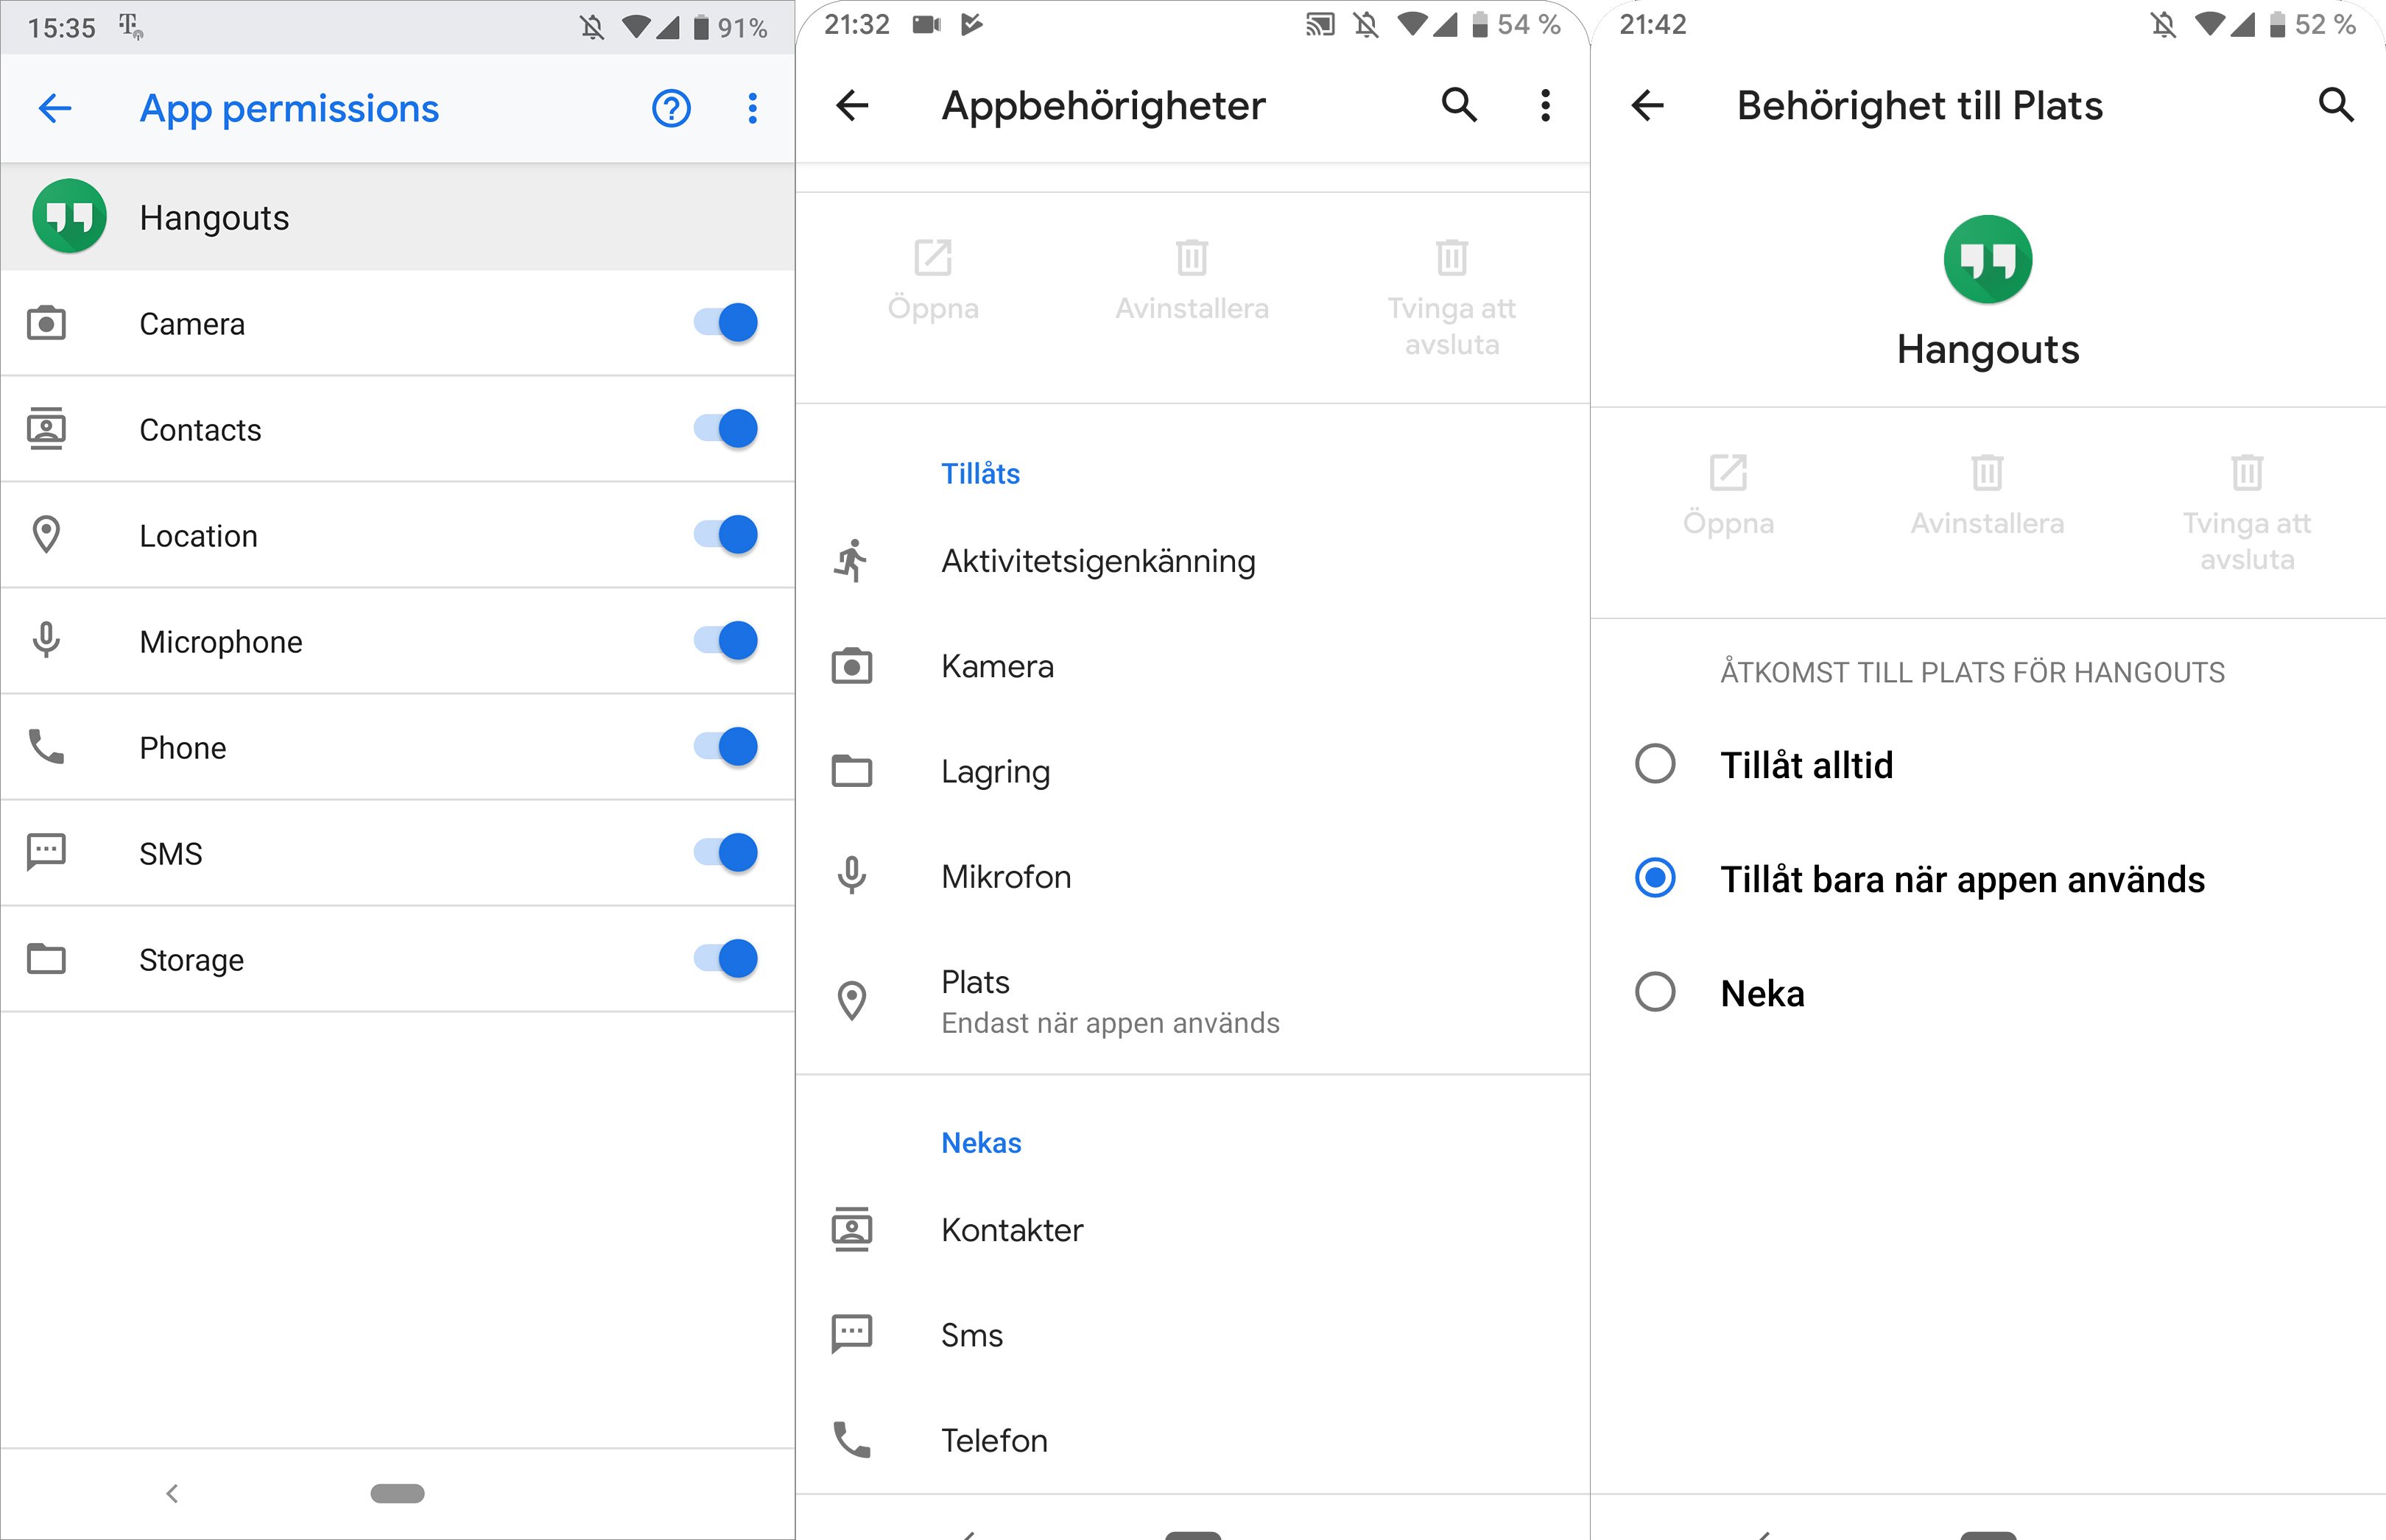Tap the Mikrofon microphone icon
Viewport: 2386px width, 1540px height.
851,875
